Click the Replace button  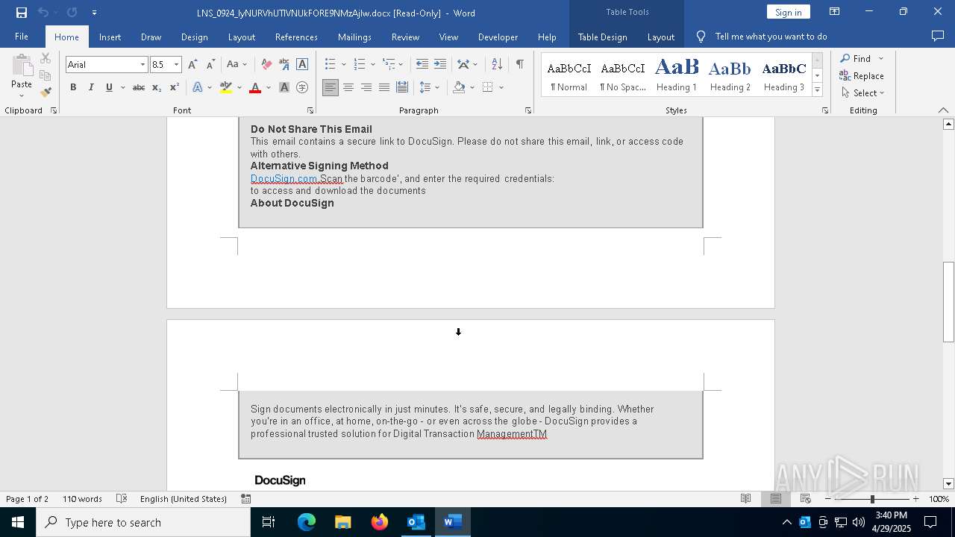click(x=862, y=76)
